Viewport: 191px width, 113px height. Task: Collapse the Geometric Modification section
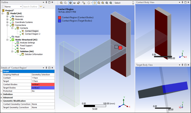(1, 101)
